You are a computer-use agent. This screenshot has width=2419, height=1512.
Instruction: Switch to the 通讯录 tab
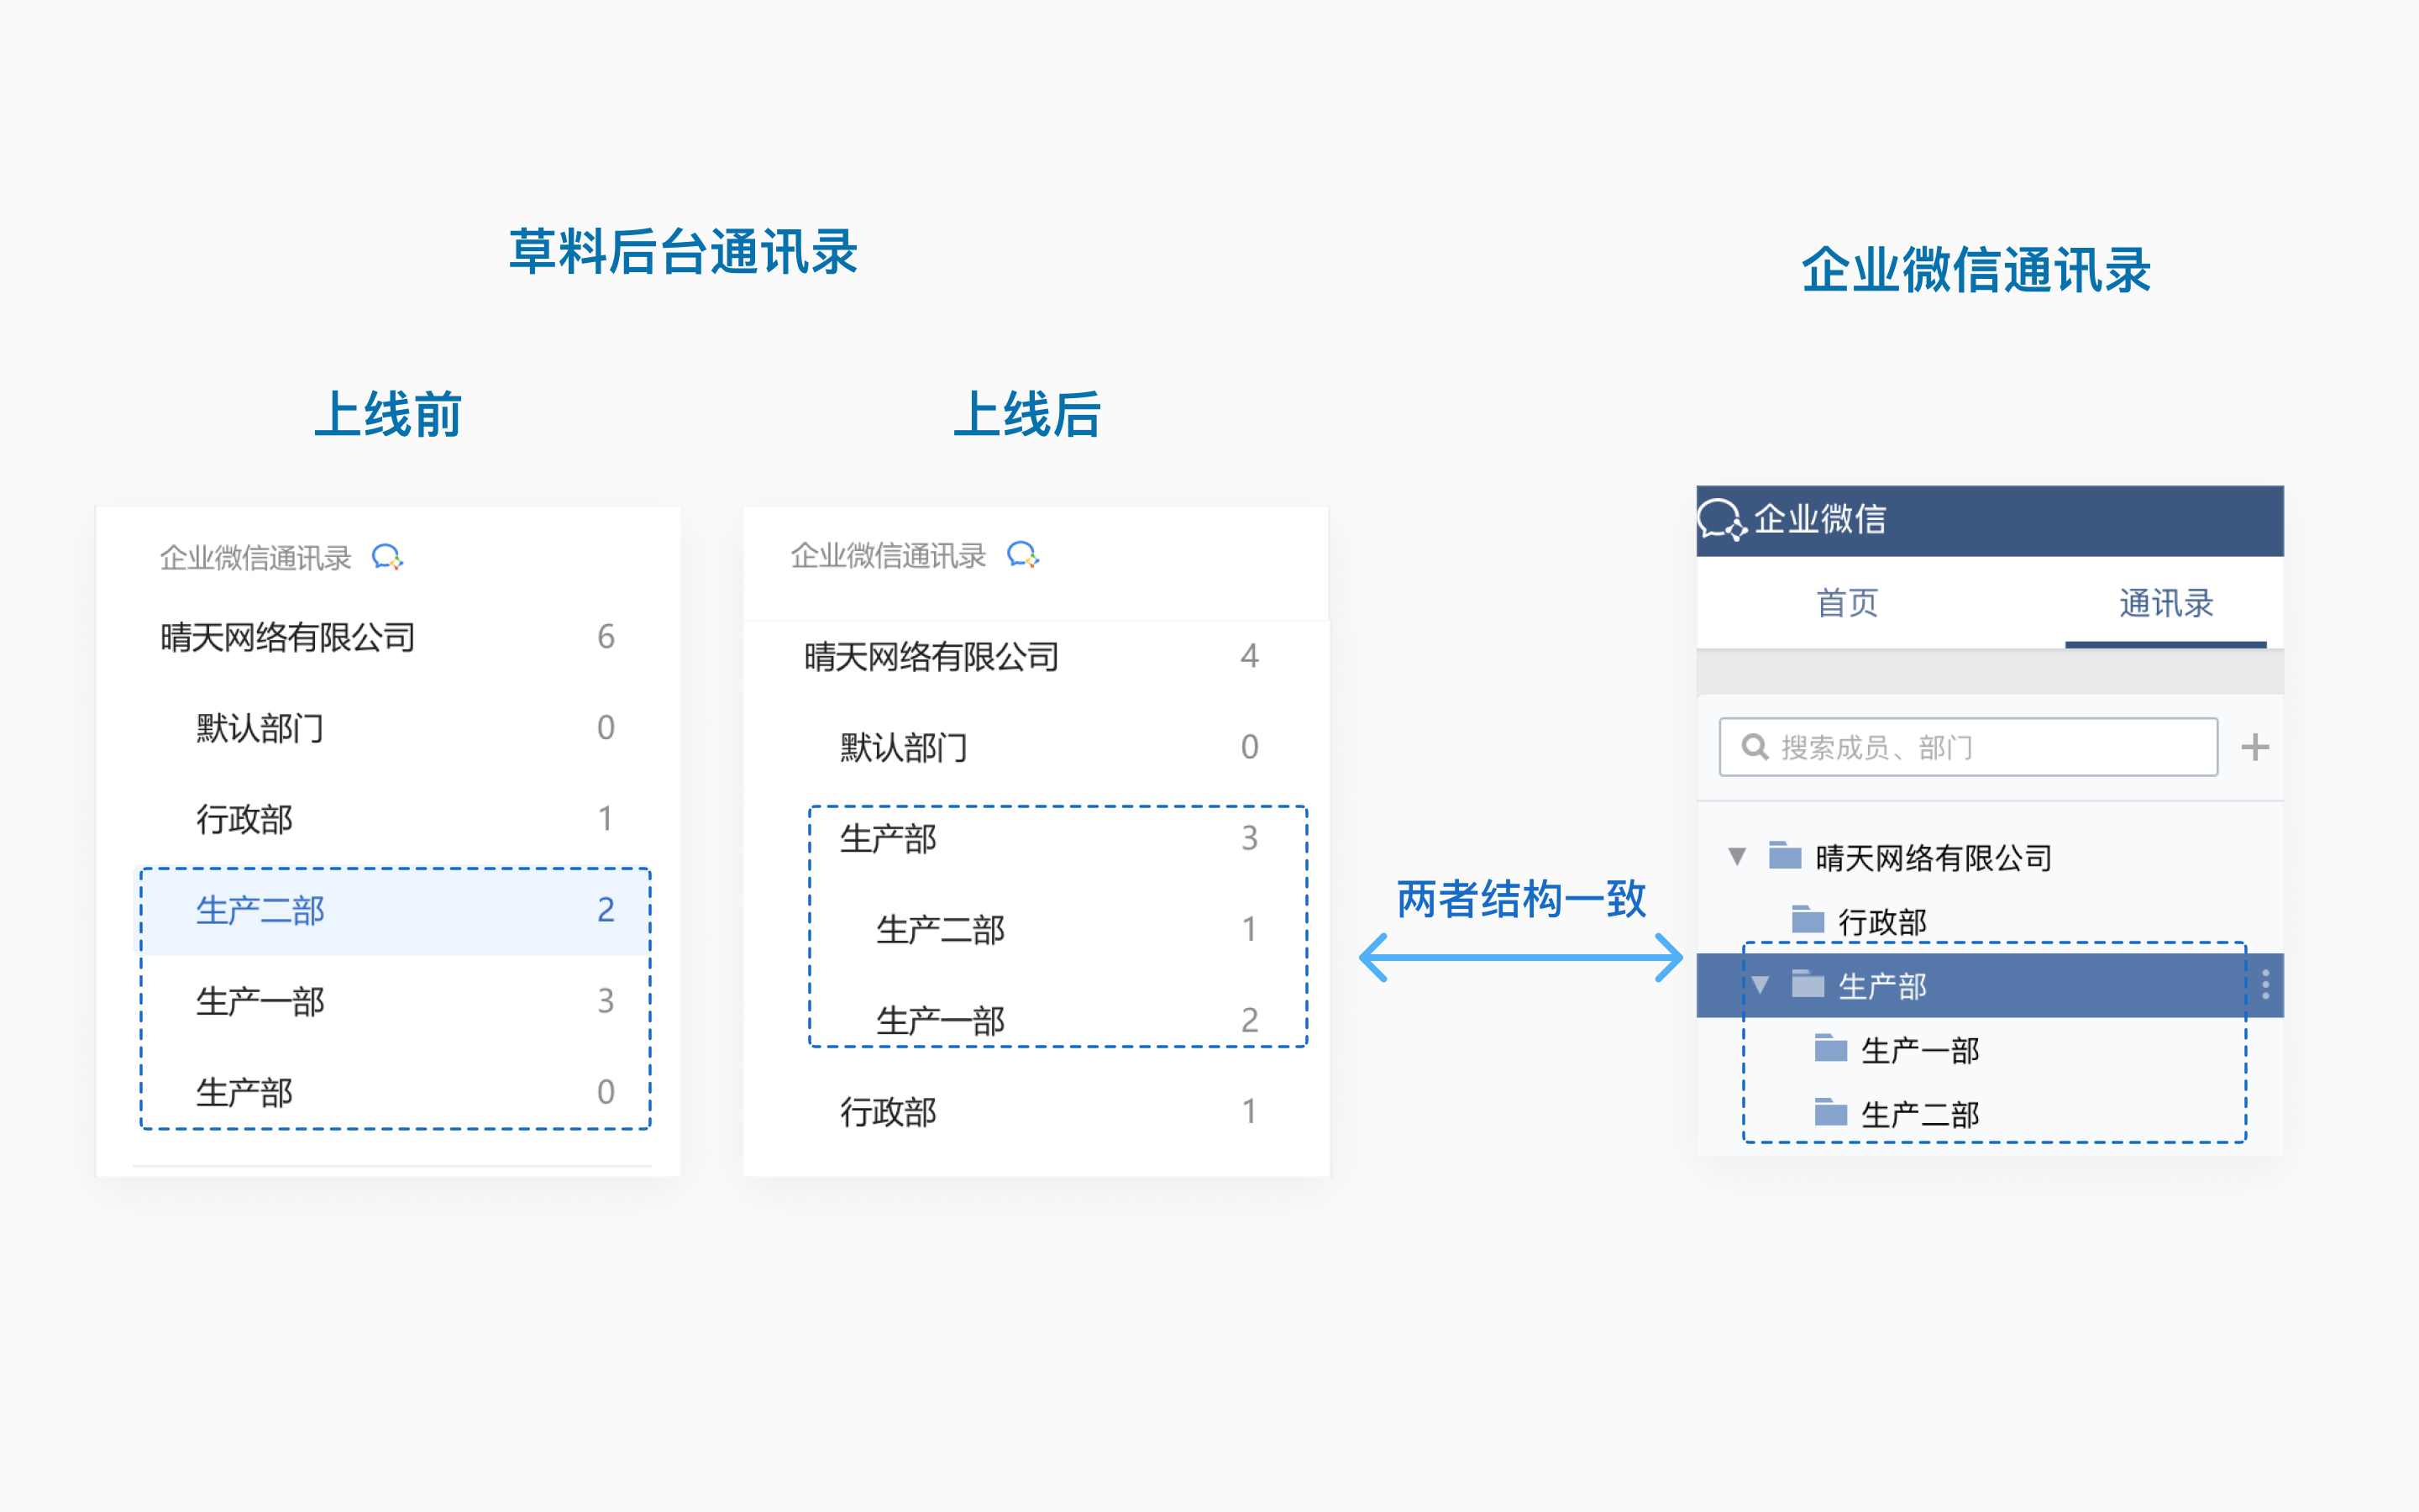[x=2166, y=603]
